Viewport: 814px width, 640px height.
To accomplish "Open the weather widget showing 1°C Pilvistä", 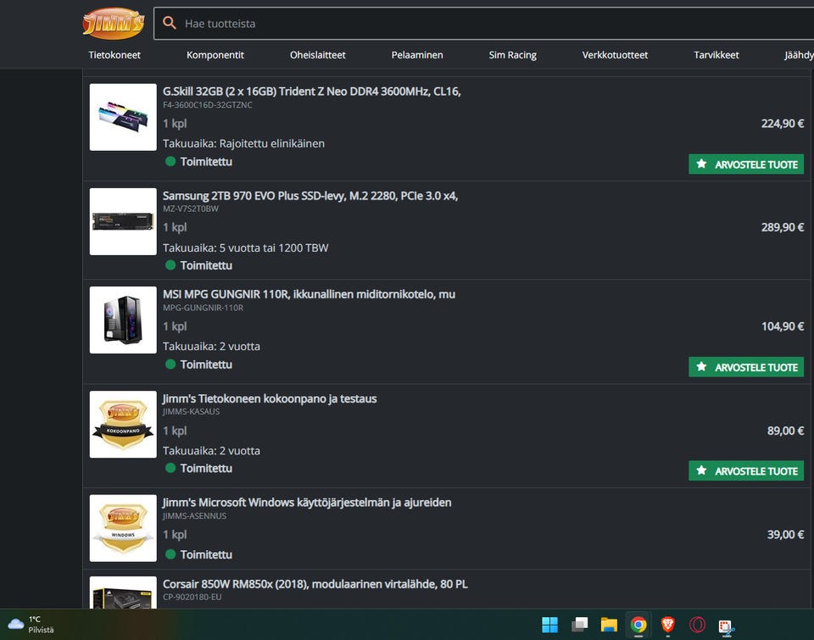I will click(31, 625).
